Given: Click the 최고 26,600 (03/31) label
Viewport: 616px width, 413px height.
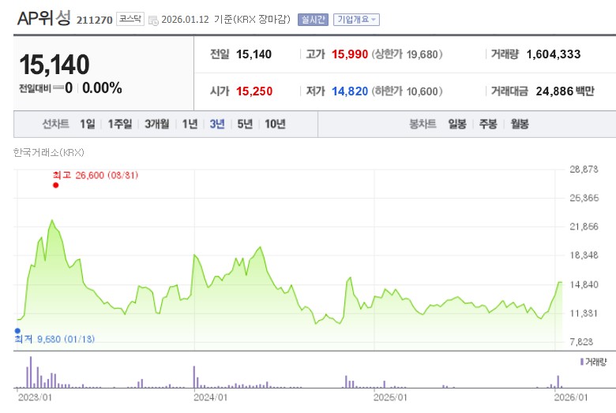Looking at the screenshot, I should click(x=96, y=175).
